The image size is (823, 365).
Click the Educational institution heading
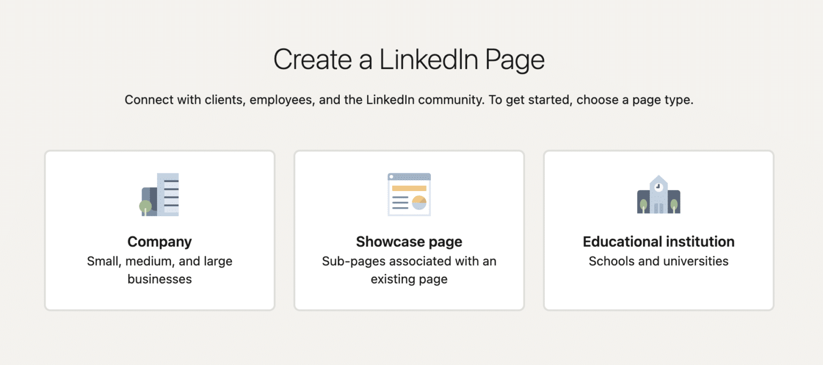pos(658,241)
